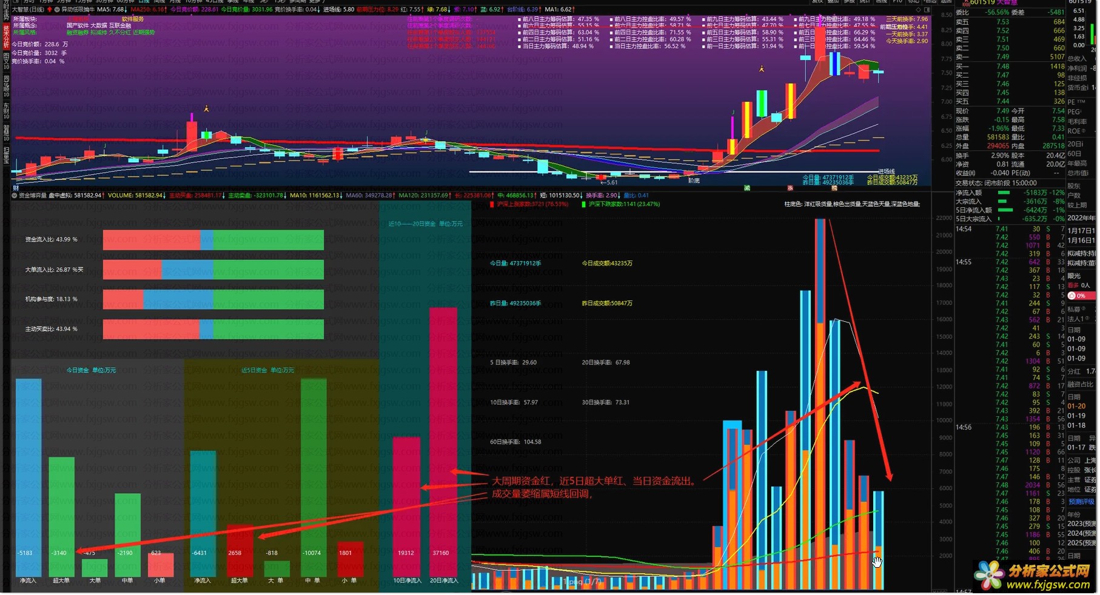Click the thumbs-up 0% vote button
Screen dimensions: 1100x595
(1082, 296)
